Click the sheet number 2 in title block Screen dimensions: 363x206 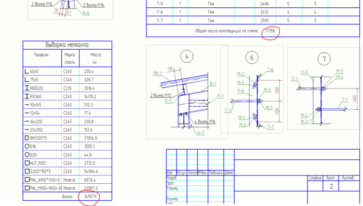pos(331,186)
